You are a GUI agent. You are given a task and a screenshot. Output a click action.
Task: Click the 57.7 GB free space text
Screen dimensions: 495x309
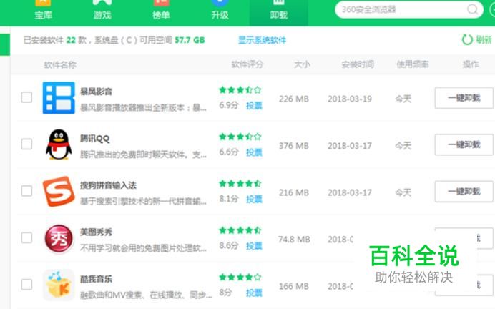pyautogui.click(x=190, y=40)
